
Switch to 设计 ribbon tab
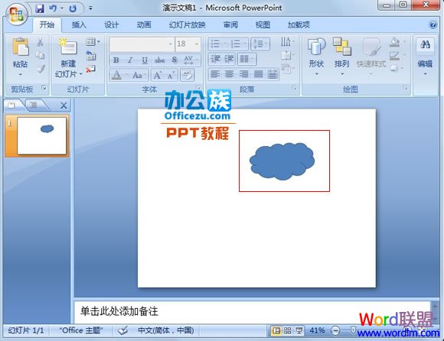pyautogui.click(x=111, y=25)
